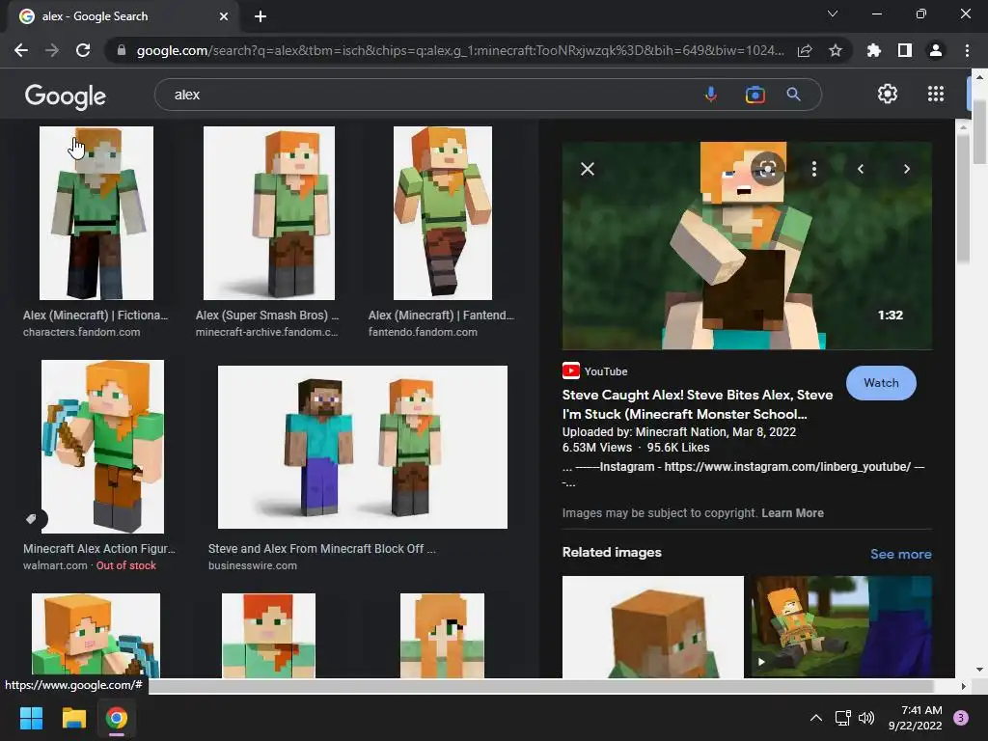The width and height of the screenshot is (988, 741).
Task: Start search by voice microphone
Action: point(711,95)
